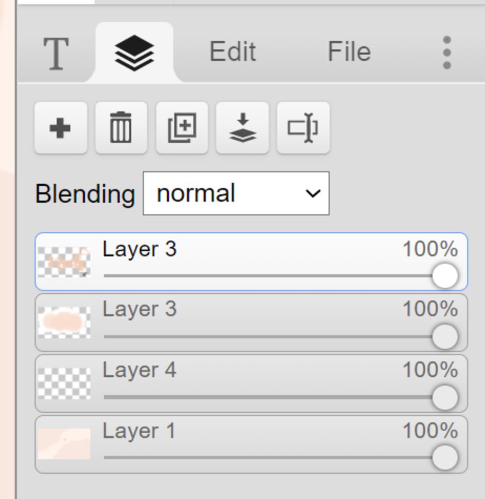485x499 pixels.
Task: Merge layer down with the arrow icon
Action: point(242,128)
